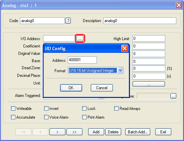Click the I/O Address browse ellipsis button
The height and width of the screenshot is (141, 184).
80,38
